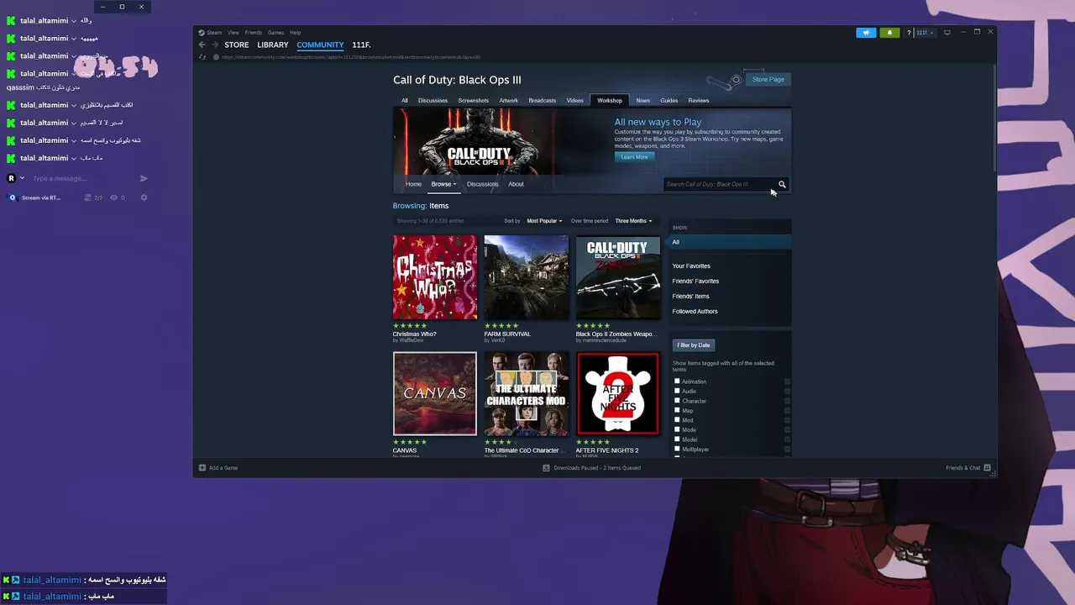The width and height of the screenshot is (1075, 605).
Task: Open Your Favorites filter link
Action: pos(691,266)
